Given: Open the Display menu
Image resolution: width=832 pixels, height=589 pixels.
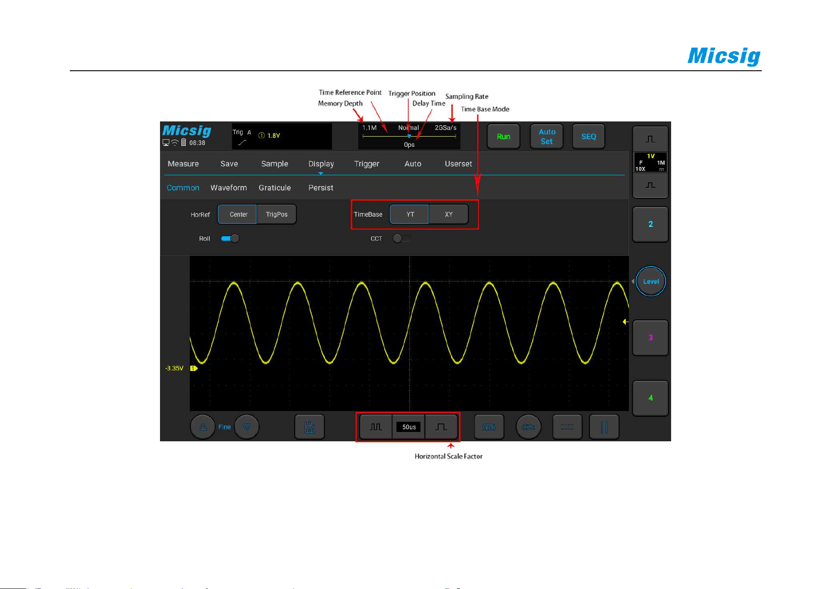Looking at the screenshot, I should (321, 164).
